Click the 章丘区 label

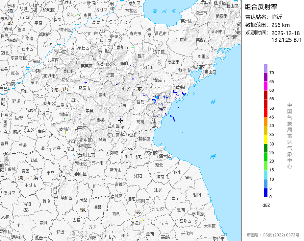(83, 48)
